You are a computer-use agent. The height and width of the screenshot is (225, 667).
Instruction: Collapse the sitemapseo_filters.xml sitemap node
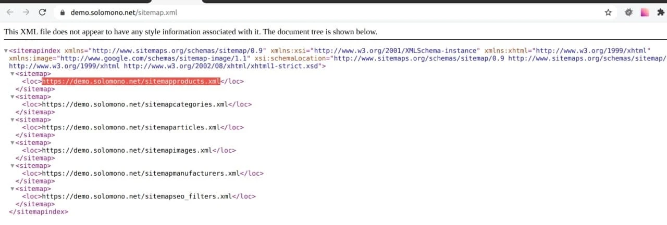pyautogui.click(x=13, y=189)
